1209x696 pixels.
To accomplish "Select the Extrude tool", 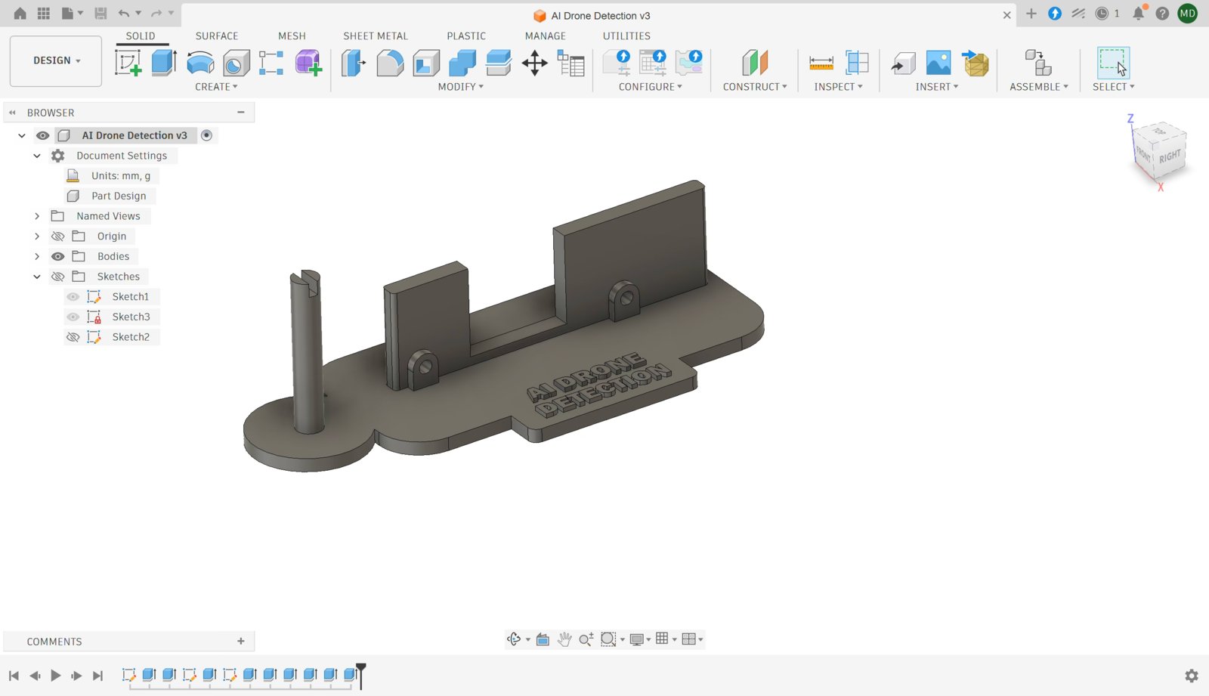I will [x=163, y=63].
